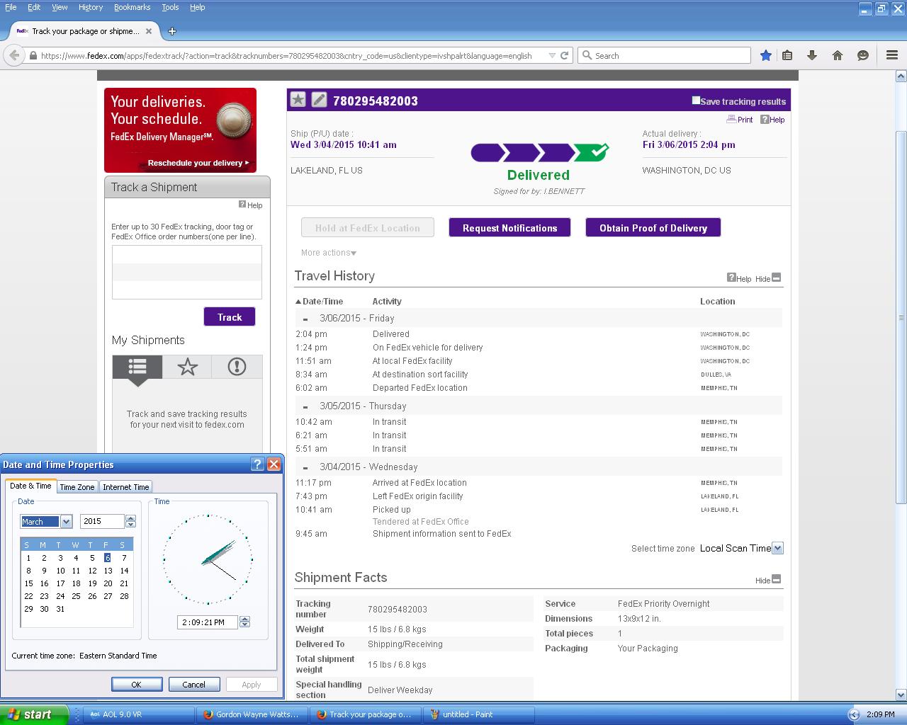Open the Bookmarks menu
The width and height of the screenshot is (907, 725).
[132, 7]
